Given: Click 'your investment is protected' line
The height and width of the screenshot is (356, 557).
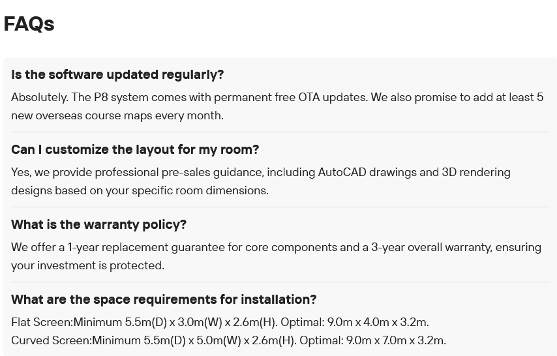Looking at the screenshot, I should (x=88, y=265).
